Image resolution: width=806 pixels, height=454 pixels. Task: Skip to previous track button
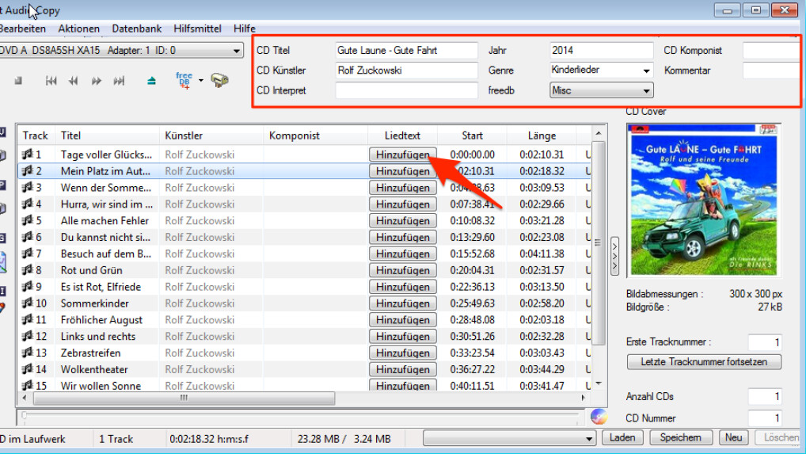pos(51,81)
